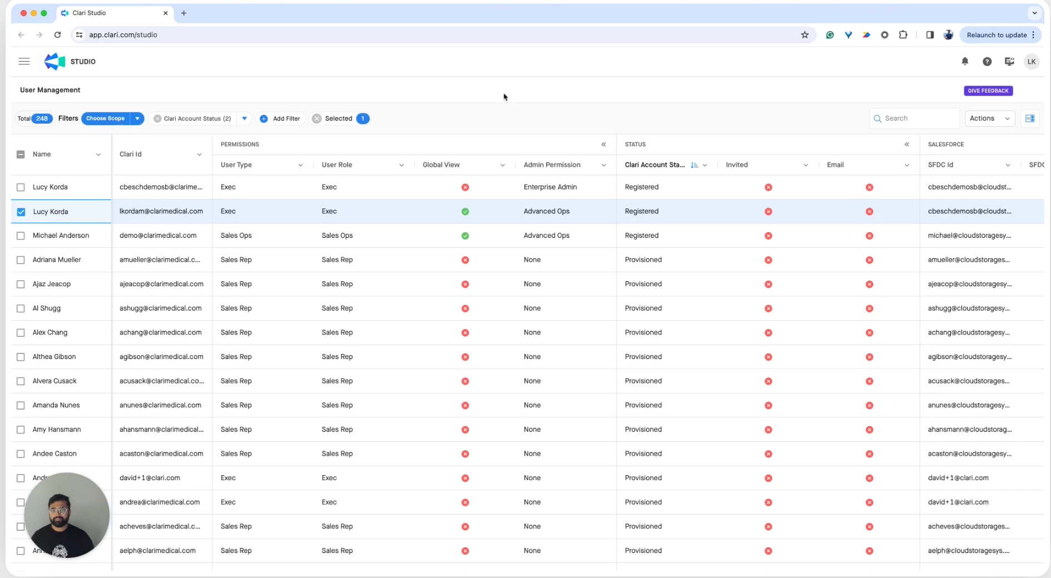Open the hamburger navigation menu
Screen dimensions: 1051x578
[x=24, y=62]
